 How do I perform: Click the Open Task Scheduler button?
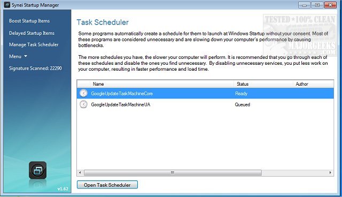point(107,185)
